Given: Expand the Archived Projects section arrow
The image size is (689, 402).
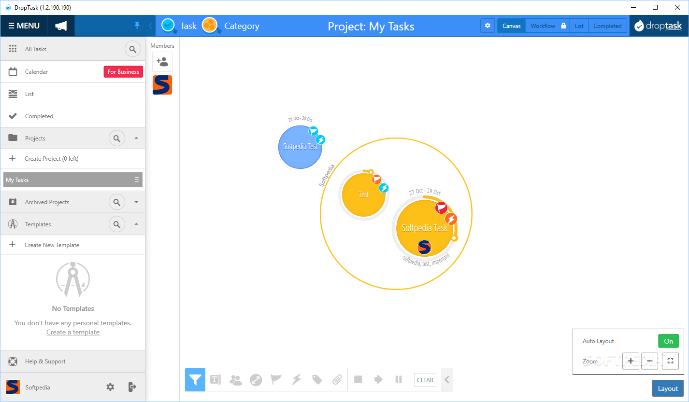Looking at the screenshot, I should (136, 202).
